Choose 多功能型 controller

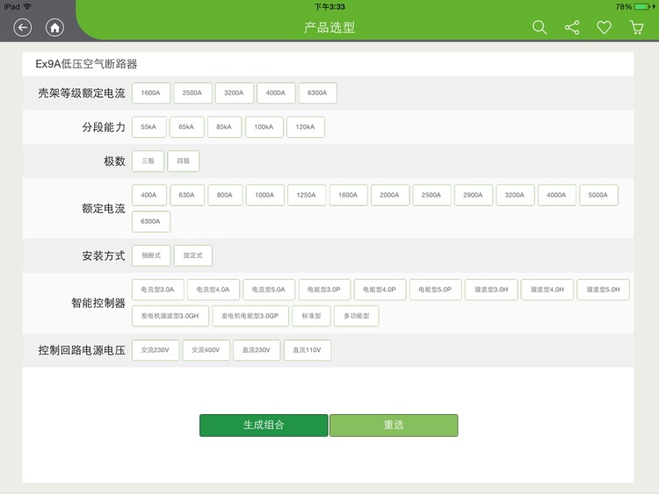(x=357, y=316)
